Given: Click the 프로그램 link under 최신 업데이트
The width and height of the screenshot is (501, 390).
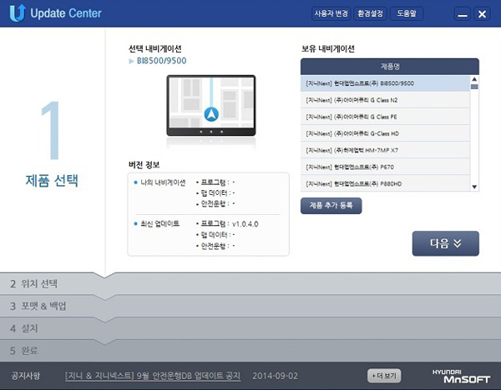Looking at the screenshot, I should tap(213, 224).
